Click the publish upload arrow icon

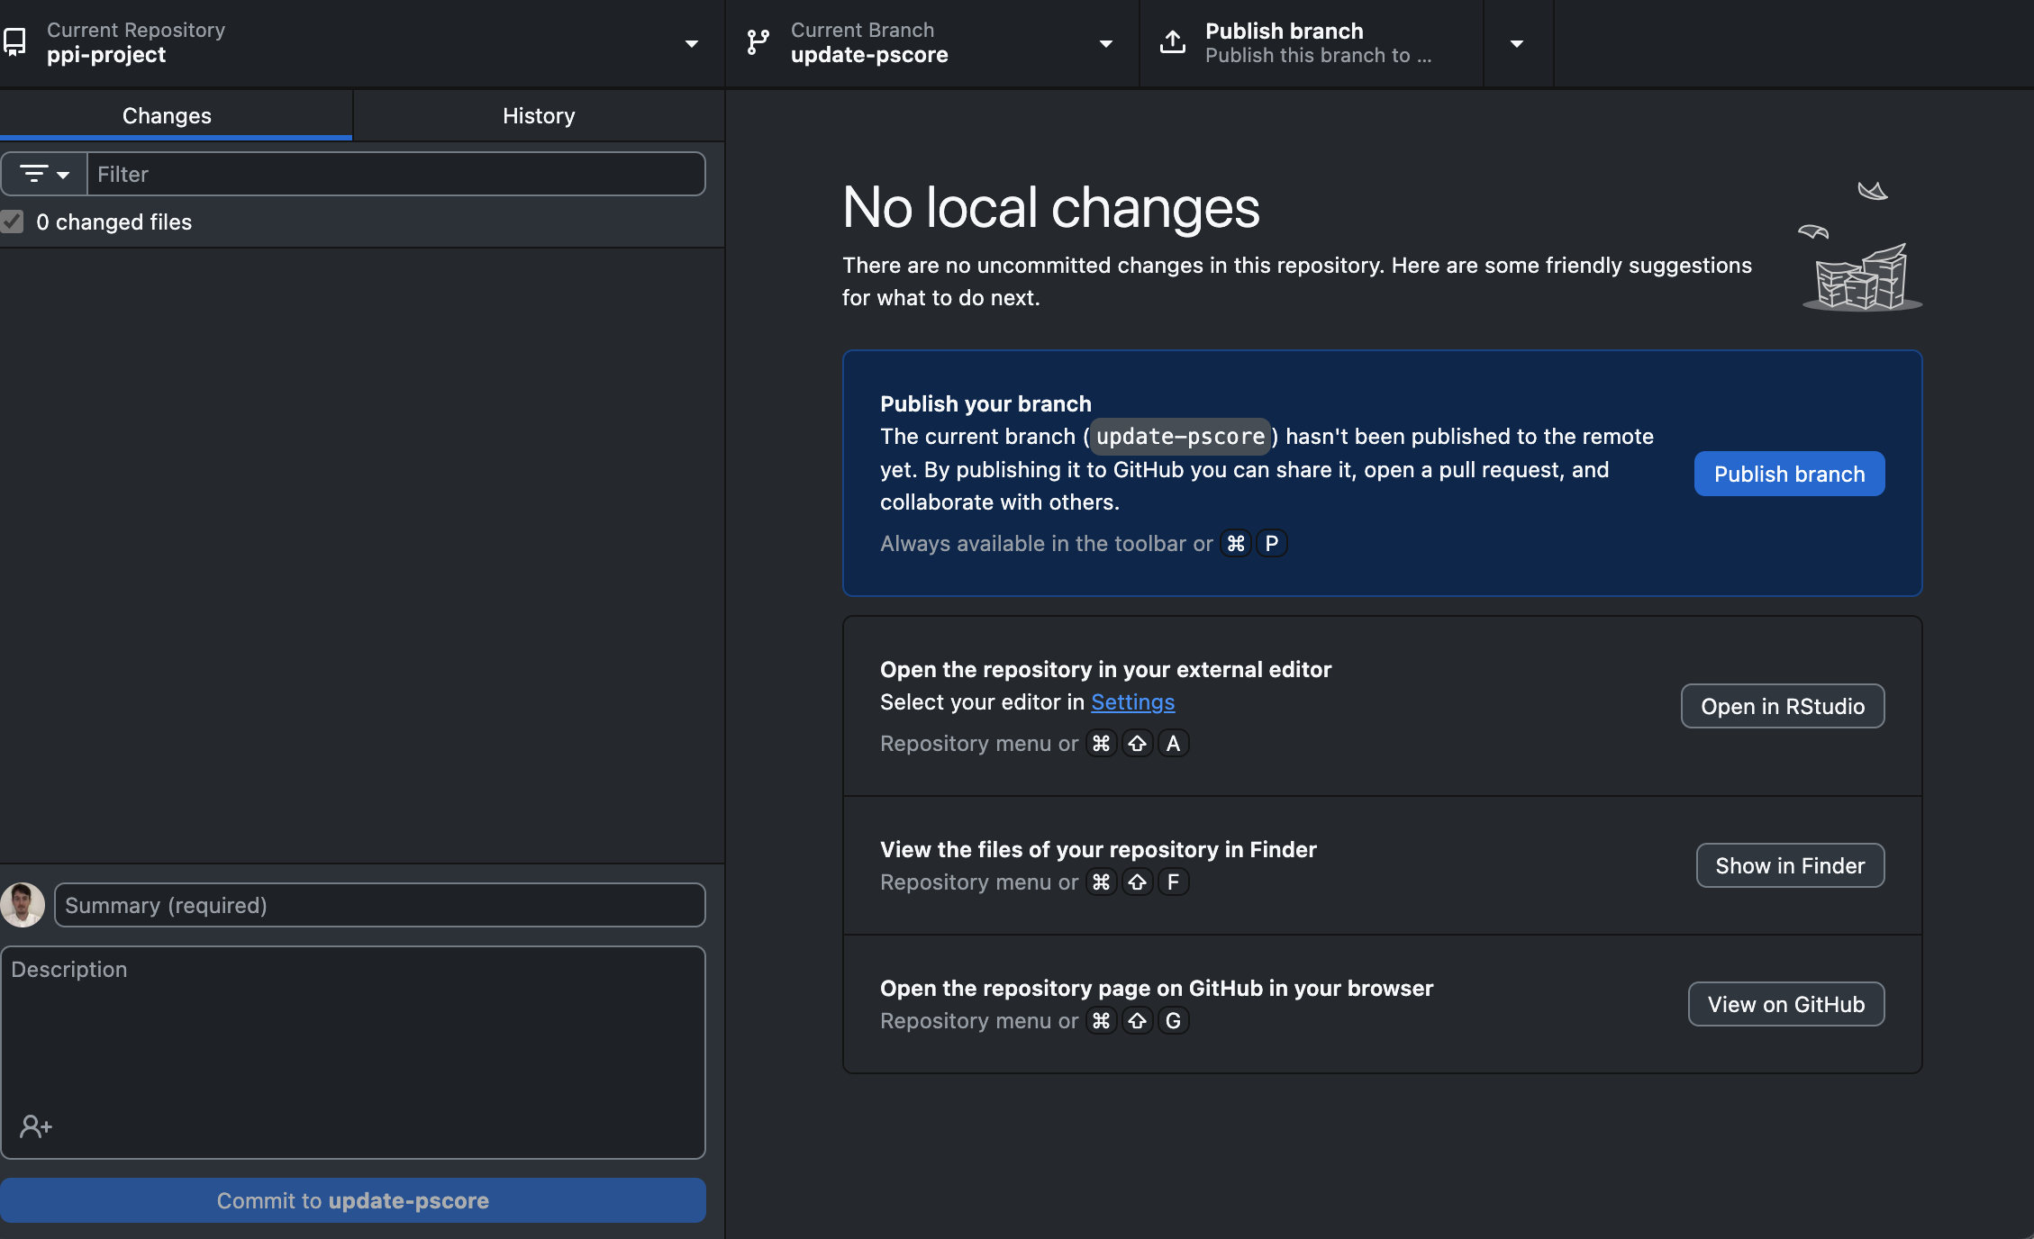[x=1172, y=42]
